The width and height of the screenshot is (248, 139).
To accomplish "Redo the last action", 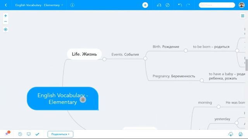I will tap(188, 5).
